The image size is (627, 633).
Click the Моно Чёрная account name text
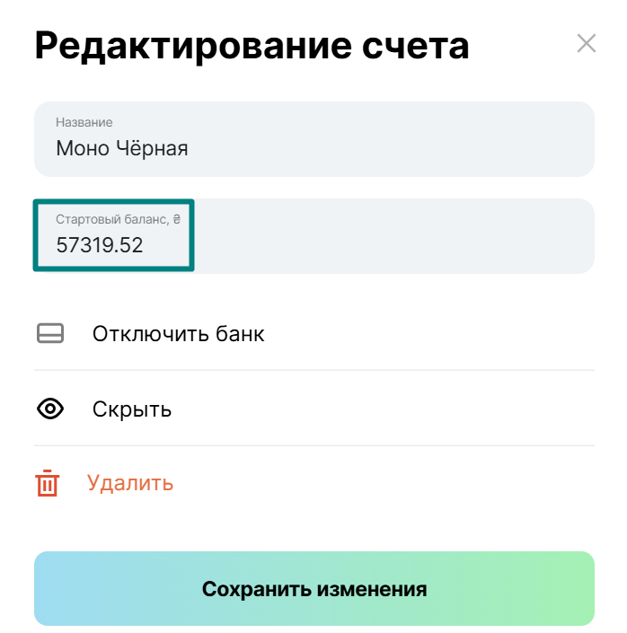tap(122, 148)
